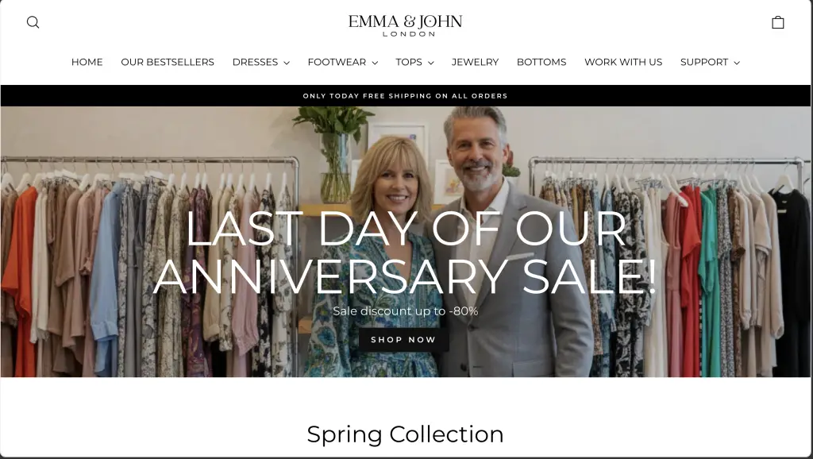The image size is (813, 459).
Task: Open the Bottoms category
Action: pos(541,62)
